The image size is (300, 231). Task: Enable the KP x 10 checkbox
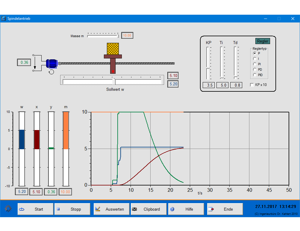coord(252,85)
